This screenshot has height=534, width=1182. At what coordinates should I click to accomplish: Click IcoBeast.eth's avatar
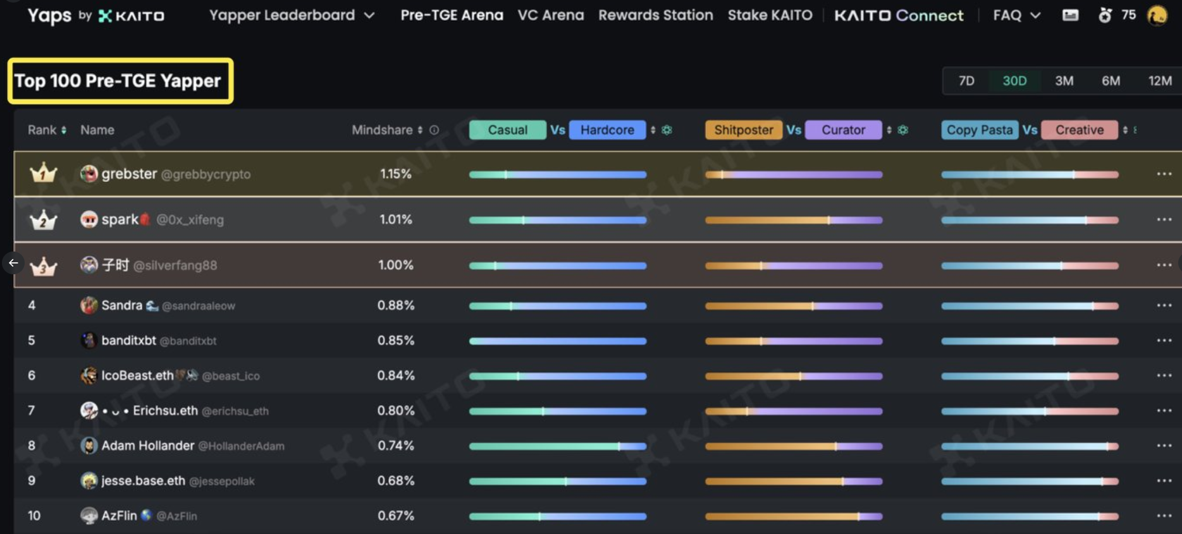(89, 375)
